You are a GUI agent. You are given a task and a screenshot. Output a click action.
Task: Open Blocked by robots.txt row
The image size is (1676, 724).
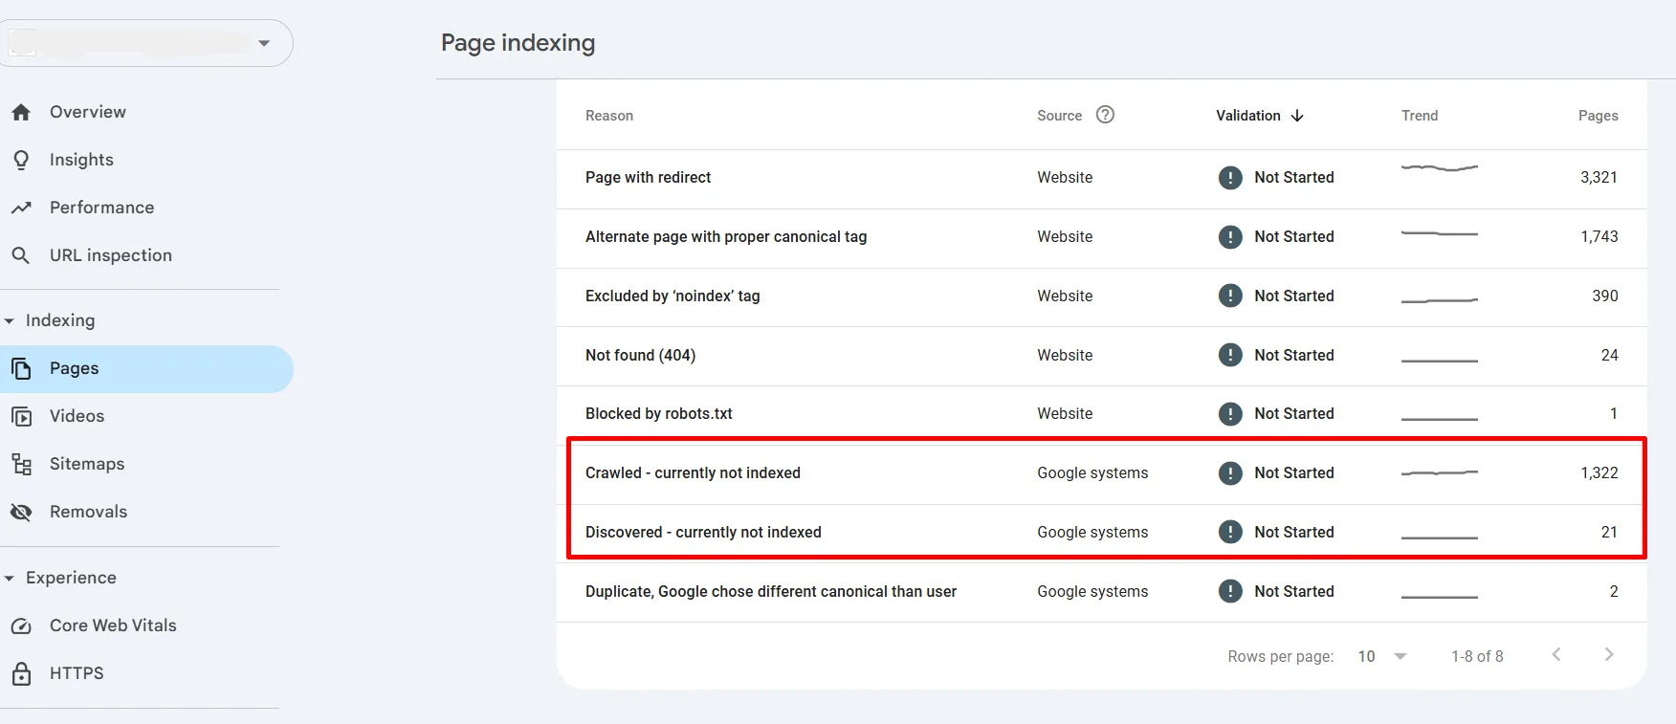(1101, 414)
